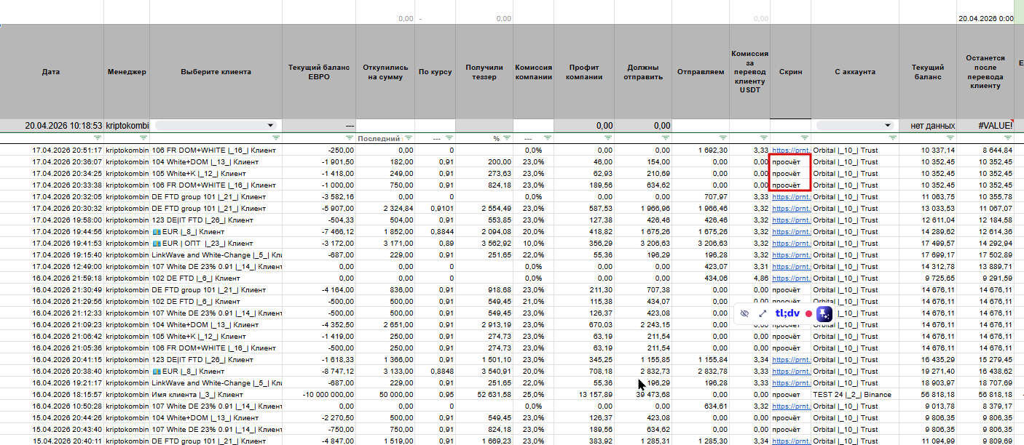Select commission cell 4,86
This screenshot has width=1024, height=445.
pos(749,278)
